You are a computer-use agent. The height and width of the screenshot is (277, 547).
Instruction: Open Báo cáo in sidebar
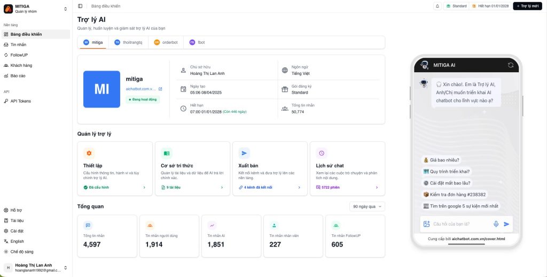[x=36, y=75]
